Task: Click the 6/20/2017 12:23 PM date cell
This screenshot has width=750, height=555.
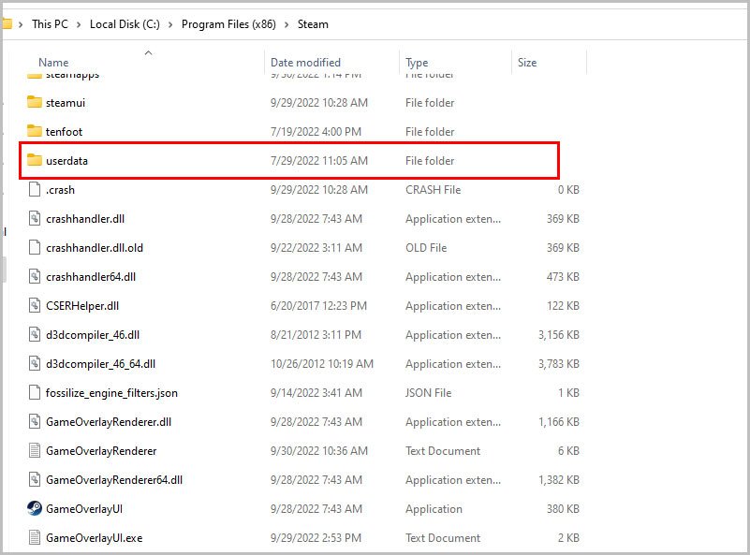Action: click(318, 306)
